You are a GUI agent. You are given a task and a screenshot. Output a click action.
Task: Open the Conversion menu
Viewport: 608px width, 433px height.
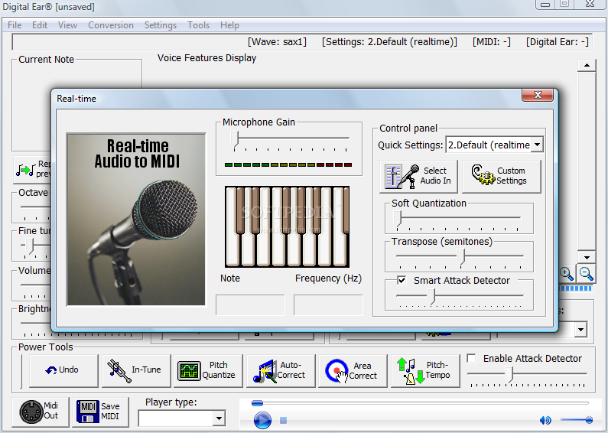click(111, 25)
